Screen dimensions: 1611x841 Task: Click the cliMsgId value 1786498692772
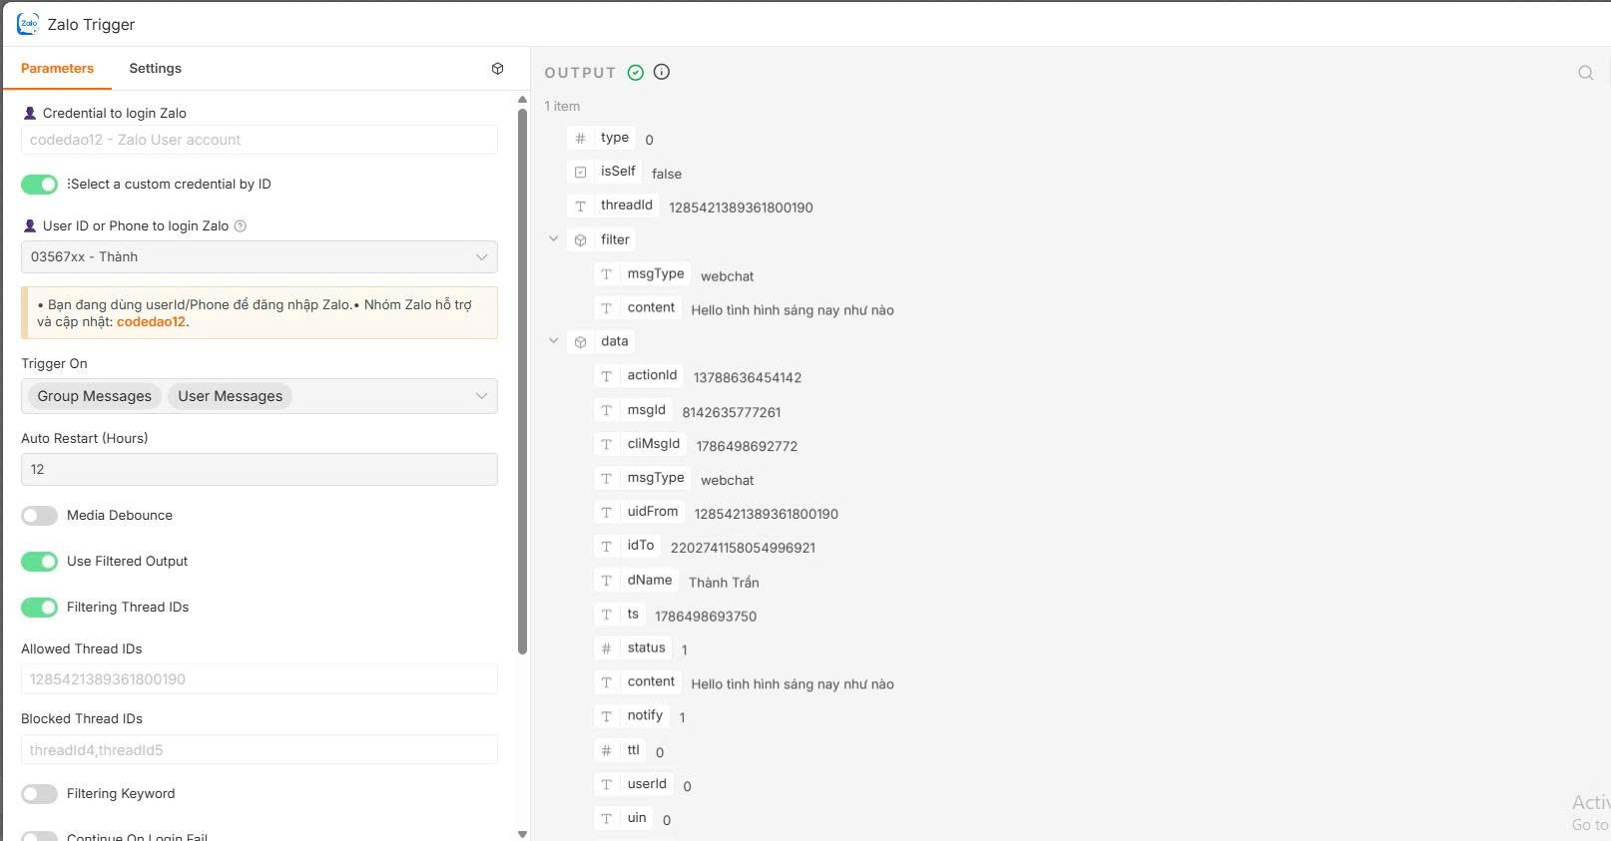(747, 446)
